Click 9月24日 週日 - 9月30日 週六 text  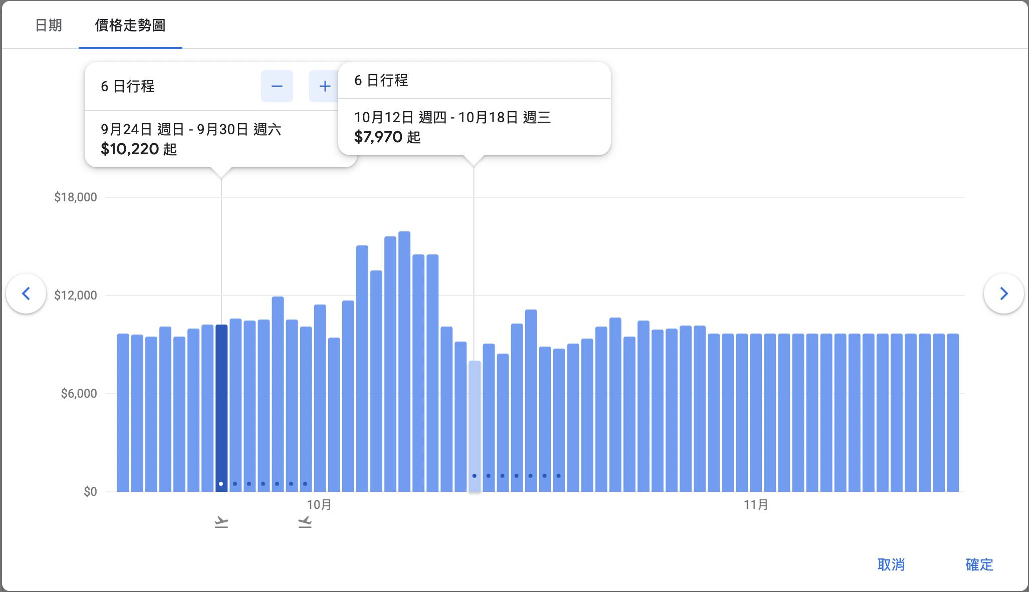click(191, 129)
